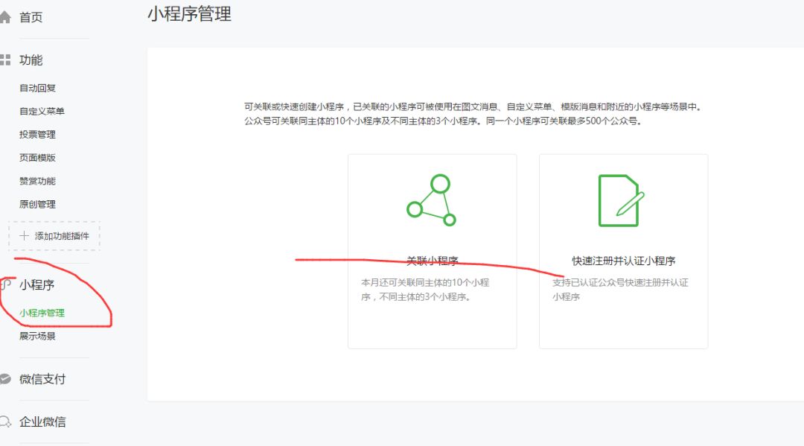Click the 功能 grid icon
Image resolution: width=804 pixels, height=446 pixels.
pyautogui.click(x=5, y=60)
